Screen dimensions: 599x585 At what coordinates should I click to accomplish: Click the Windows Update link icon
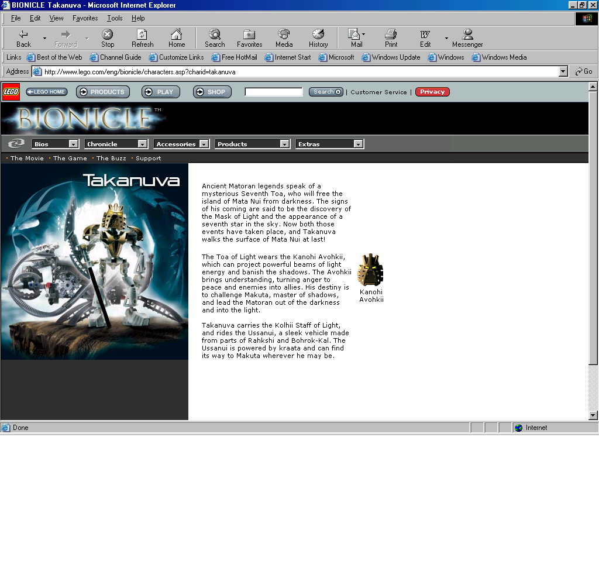coord(366,57)
